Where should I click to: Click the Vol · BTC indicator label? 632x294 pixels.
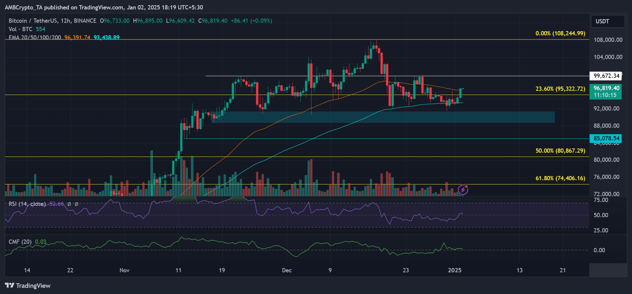[20, 29]
